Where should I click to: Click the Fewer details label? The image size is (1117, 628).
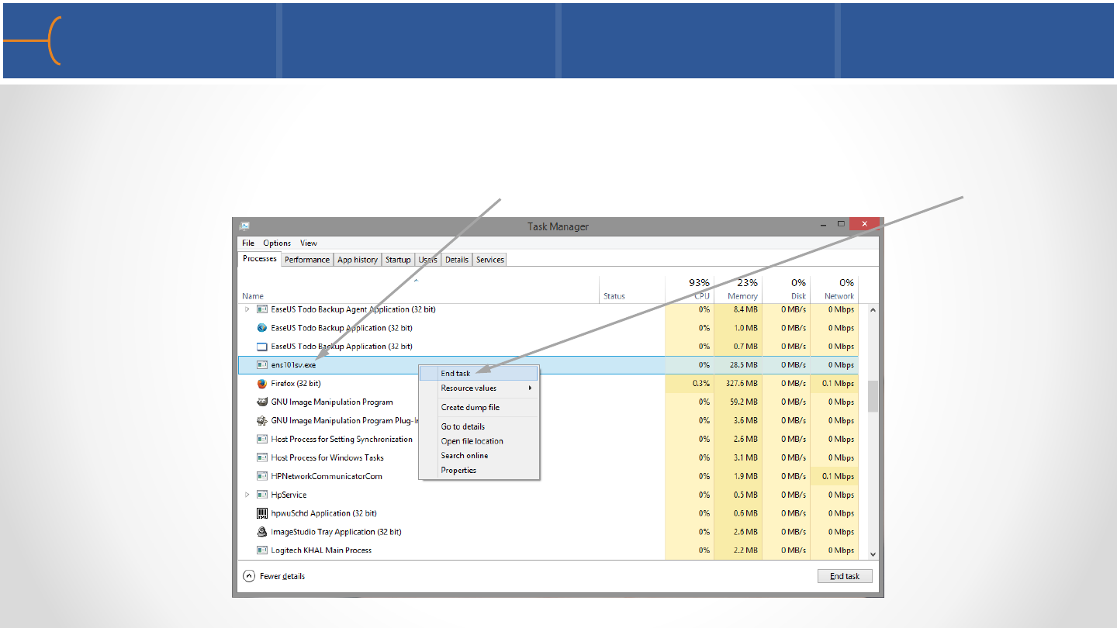coord(282,576)
